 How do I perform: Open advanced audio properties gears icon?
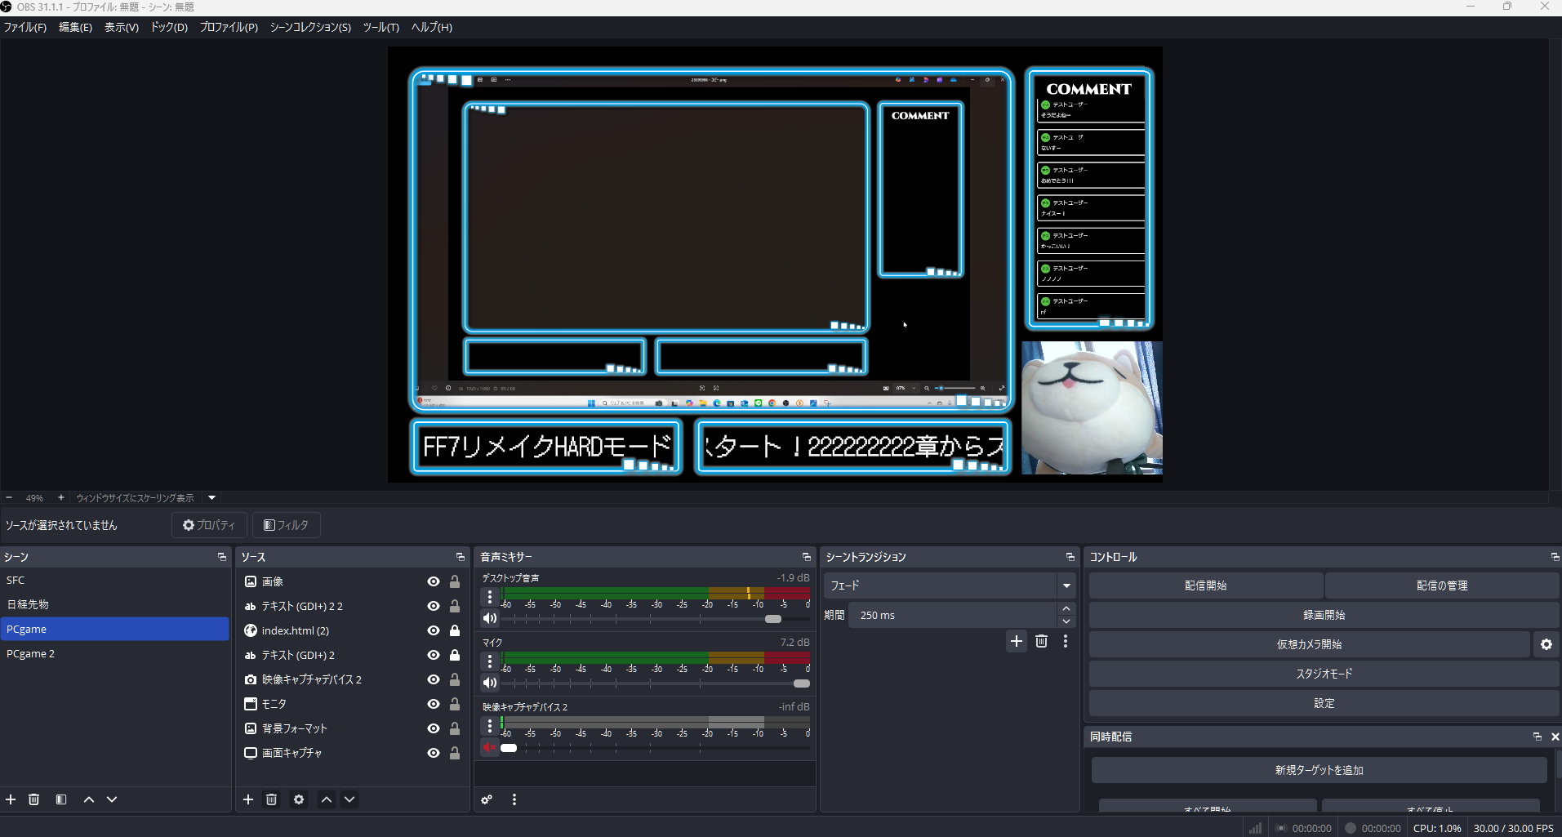[x=487, y=799]
